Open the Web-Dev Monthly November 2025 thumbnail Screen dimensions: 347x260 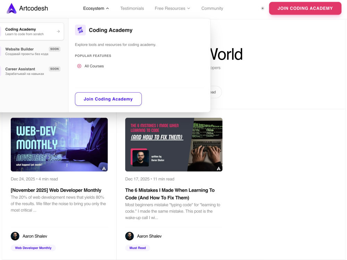pos(59,145)
